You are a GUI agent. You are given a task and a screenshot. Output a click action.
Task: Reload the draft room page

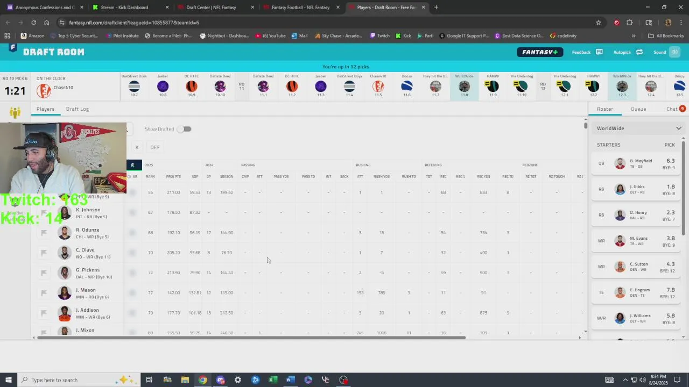(33, 23)
